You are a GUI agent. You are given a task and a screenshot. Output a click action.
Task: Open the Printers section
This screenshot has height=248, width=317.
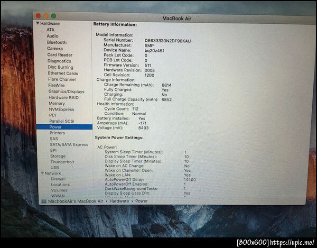(x=57, y=133)
